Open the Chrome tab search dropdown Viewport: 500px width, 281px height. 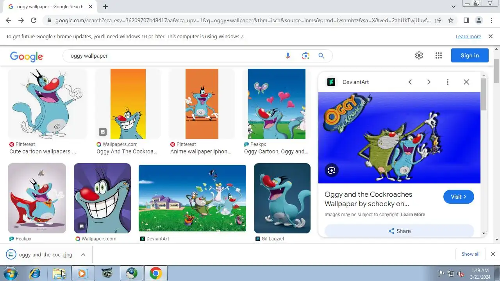tap(453, 7)
